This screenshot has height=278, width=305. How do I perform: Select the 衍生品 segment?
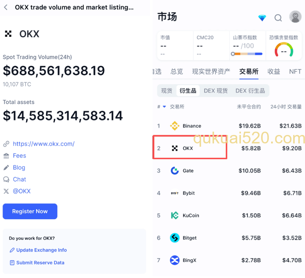[x=188, y=91]
